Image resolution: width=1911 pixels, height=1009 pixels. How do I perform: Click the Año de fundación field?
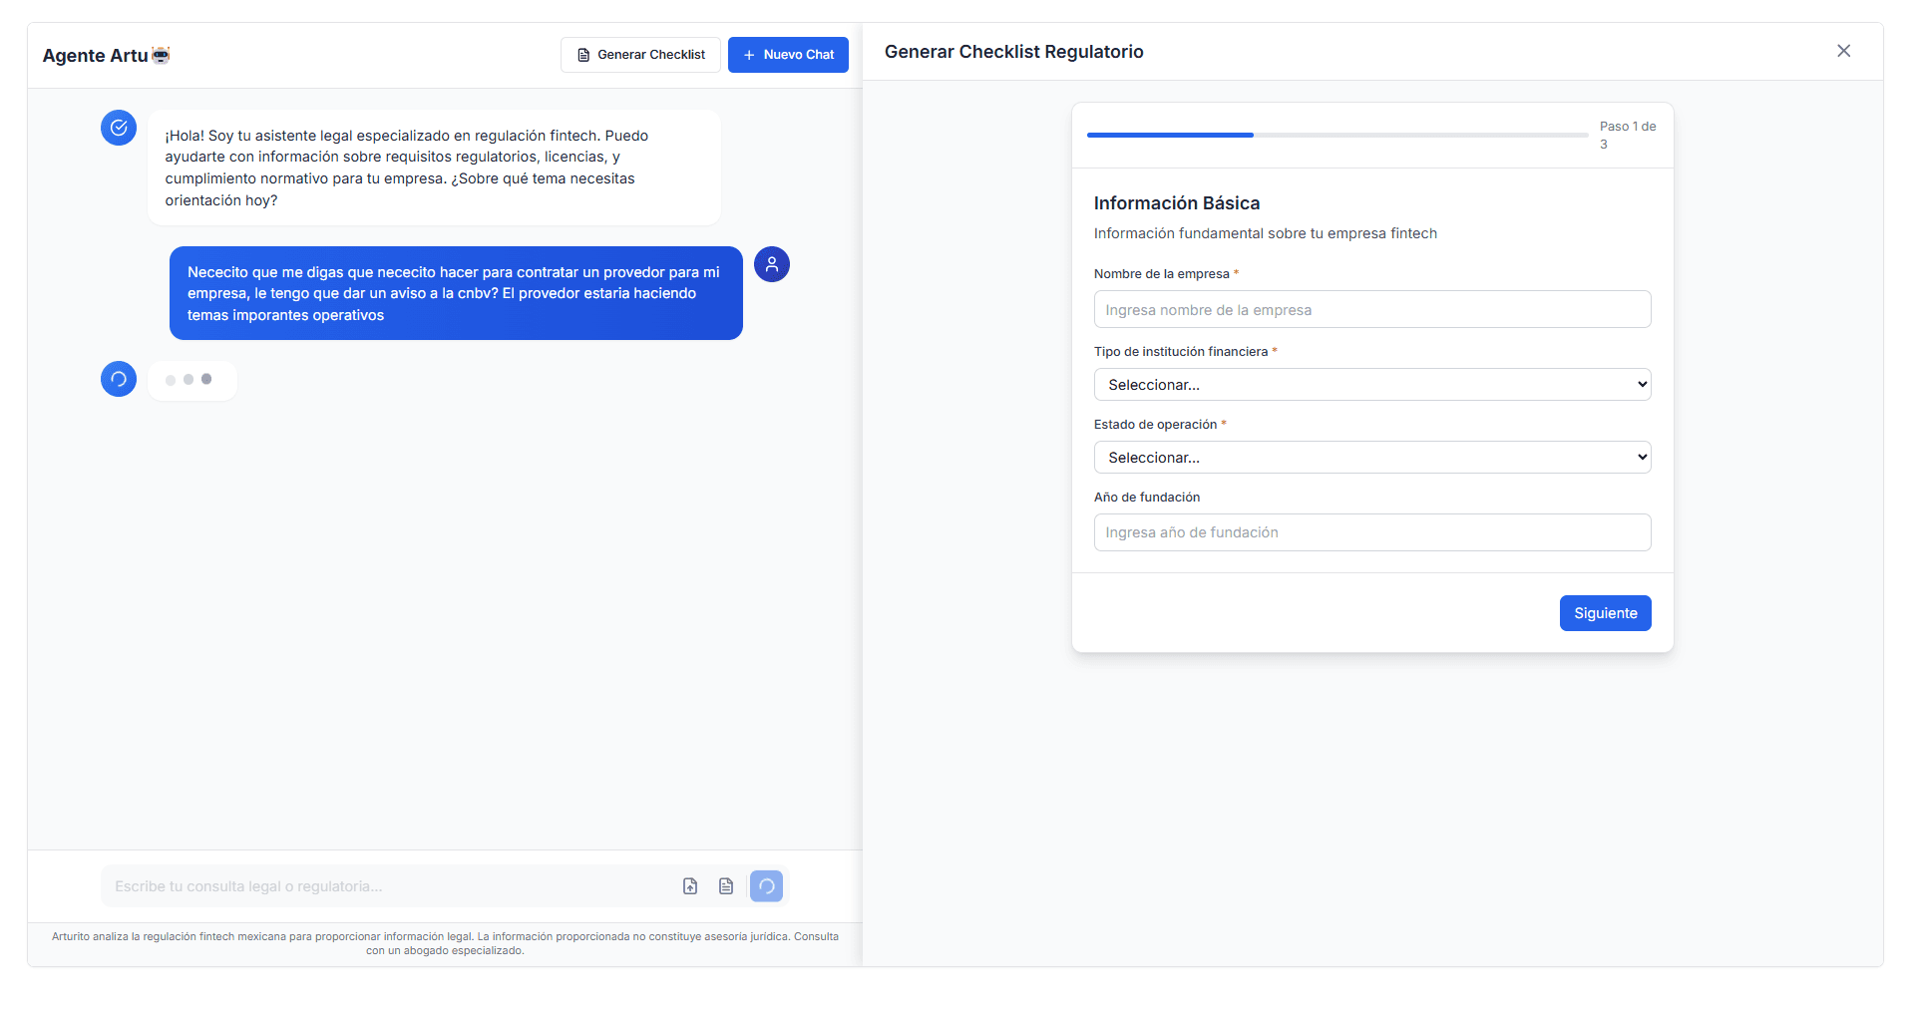tap(1372, 532)
